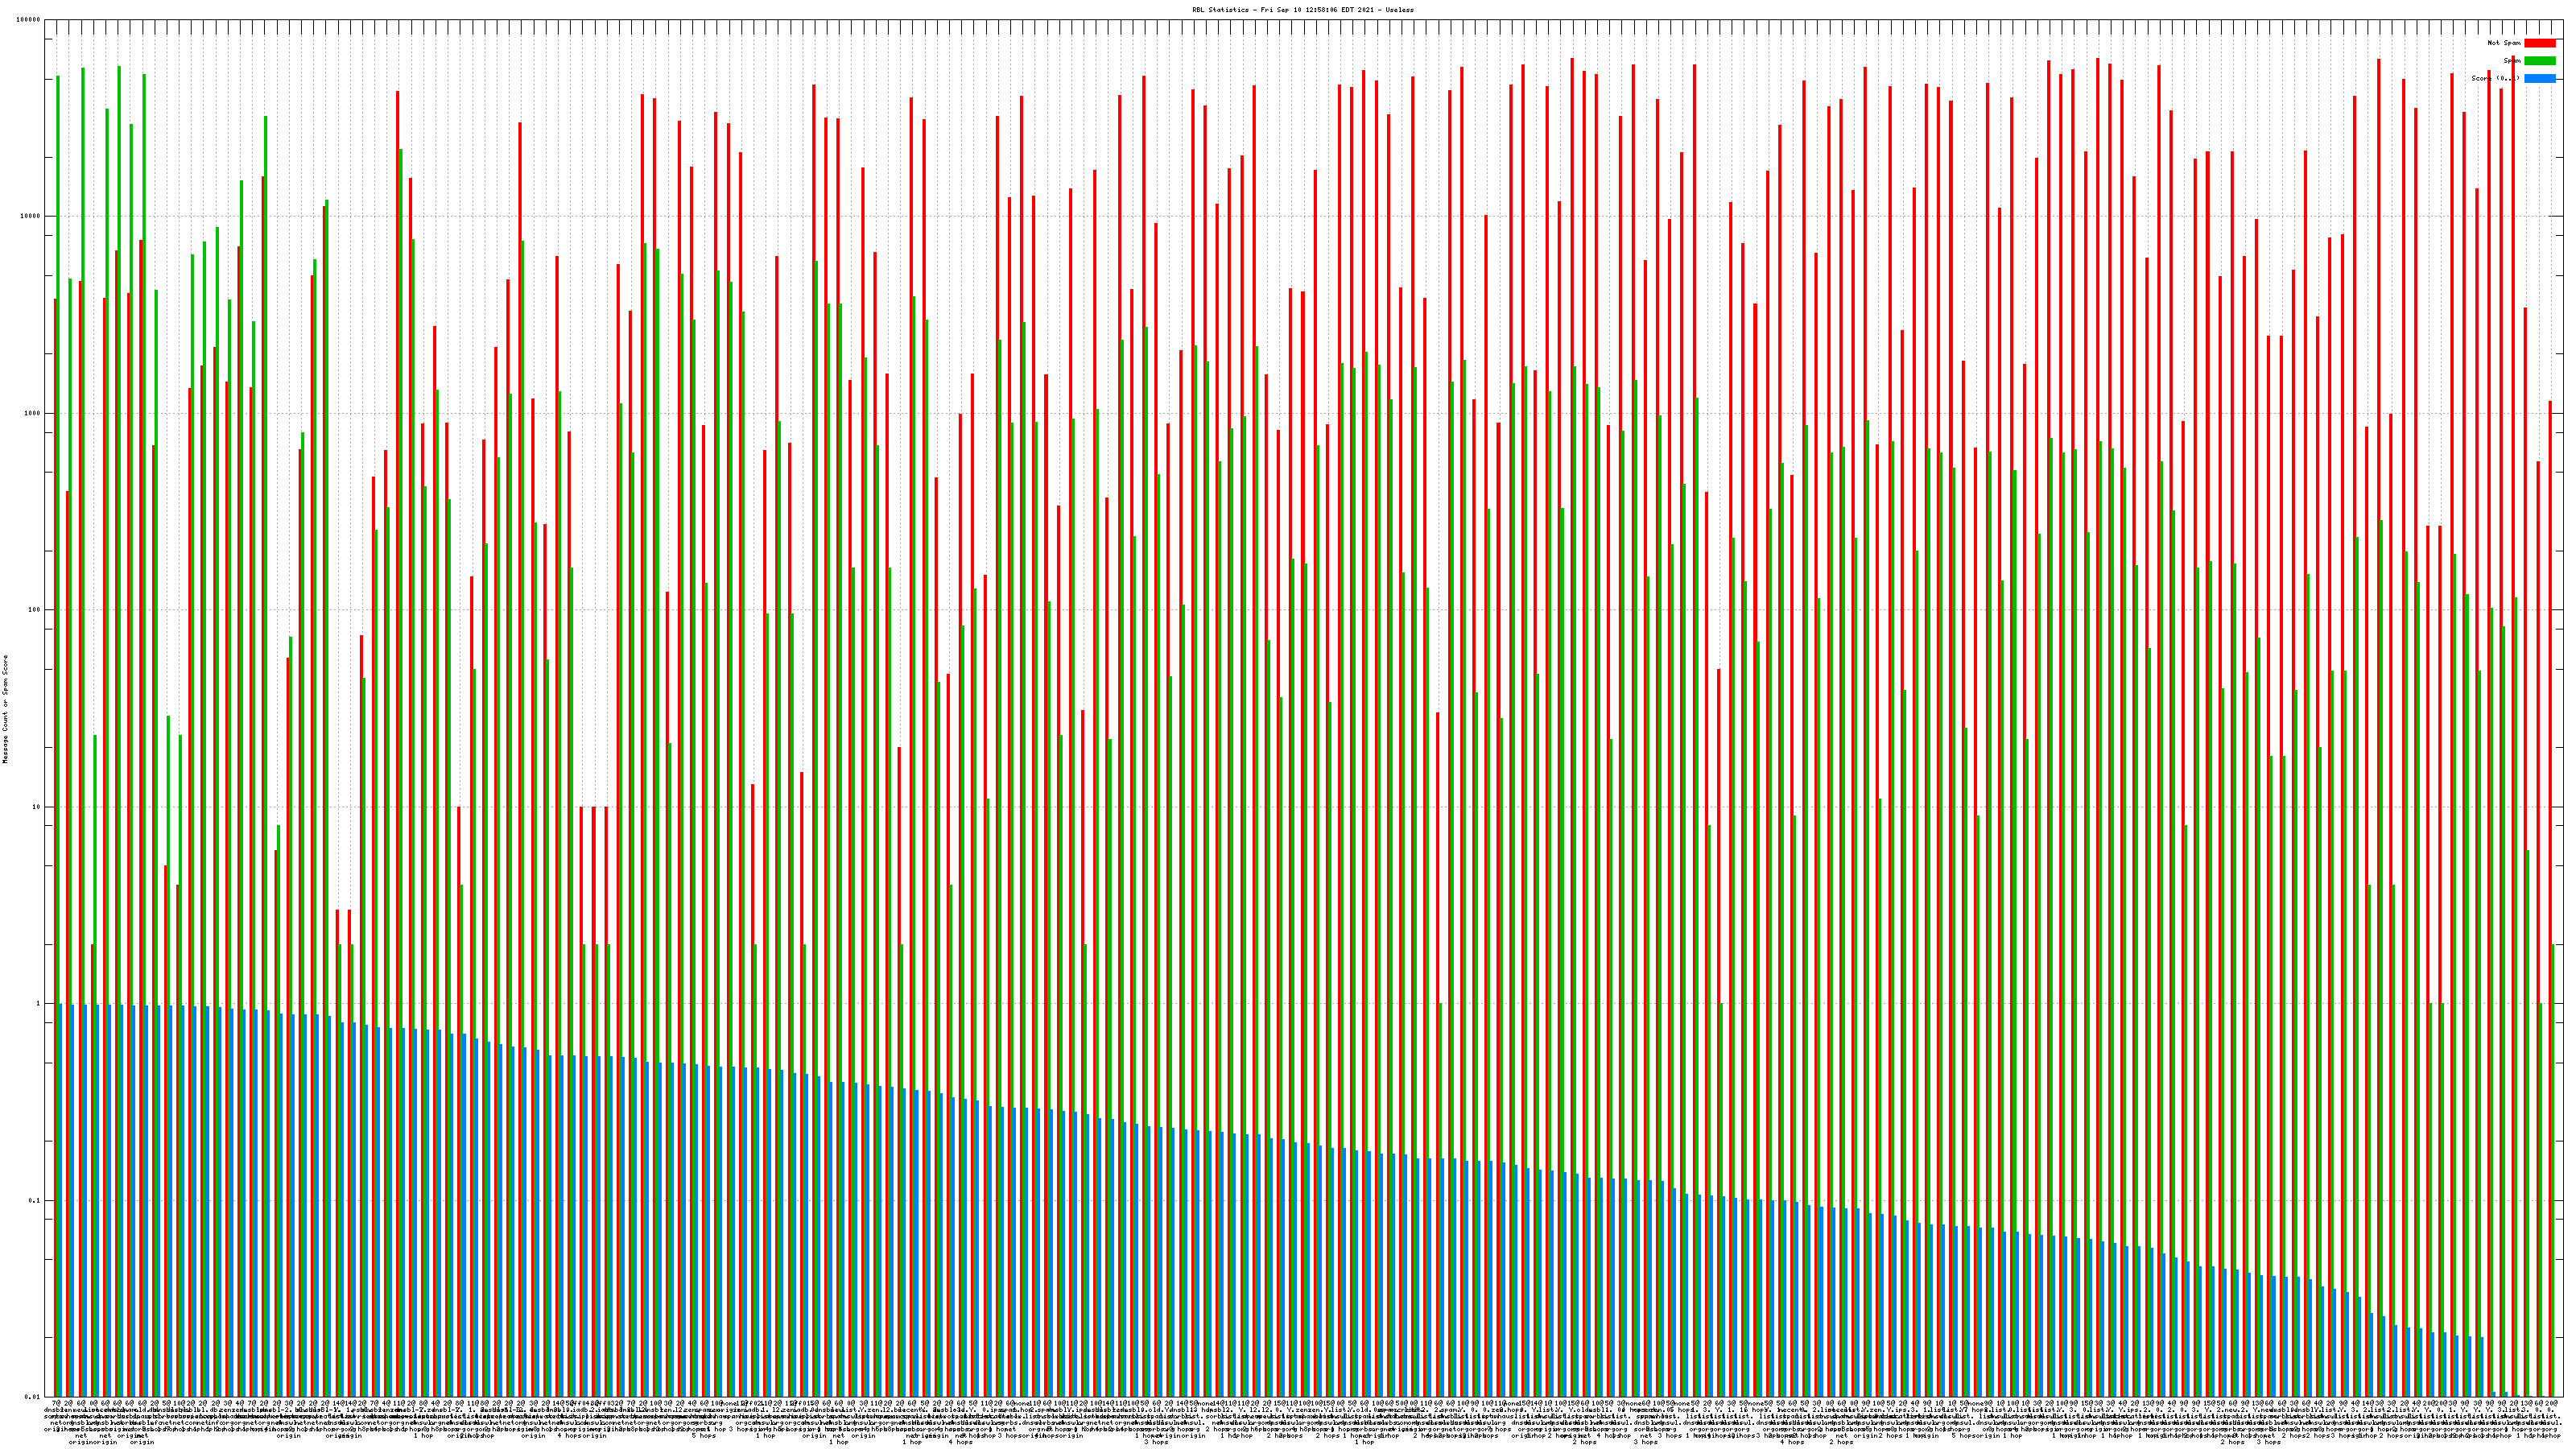
Task: Click the 100000 y-axis tick label
Action: click(29, 20)
